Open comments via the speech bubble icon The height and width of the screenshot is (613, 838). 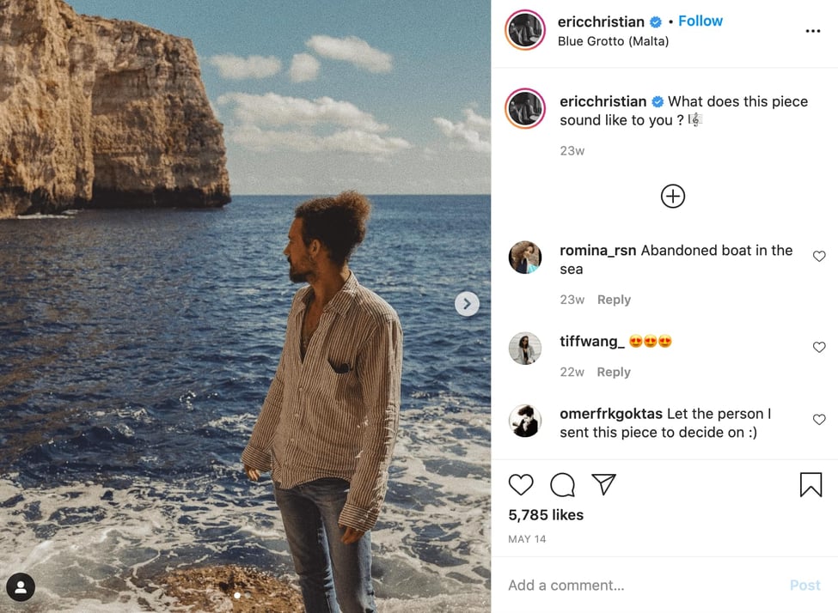[562, 485]
